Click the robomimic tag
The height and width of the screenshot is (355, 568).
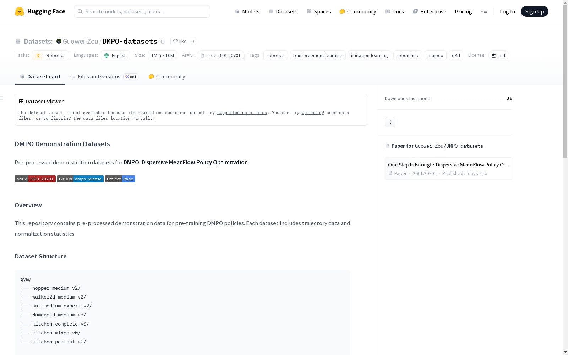click(x=408, y=55)
